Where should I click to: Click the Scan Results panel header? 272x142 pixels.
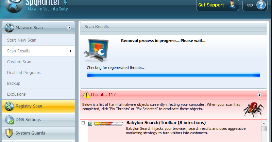coord(173,27)
